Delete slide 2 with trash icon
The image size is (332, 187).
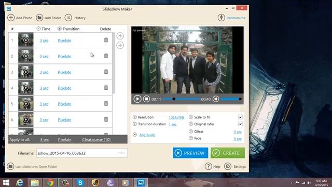pos(106,56)
